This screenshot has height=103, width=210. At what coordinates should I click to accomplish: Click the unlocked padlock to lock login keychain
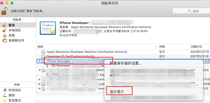click(x=4, y=11)
